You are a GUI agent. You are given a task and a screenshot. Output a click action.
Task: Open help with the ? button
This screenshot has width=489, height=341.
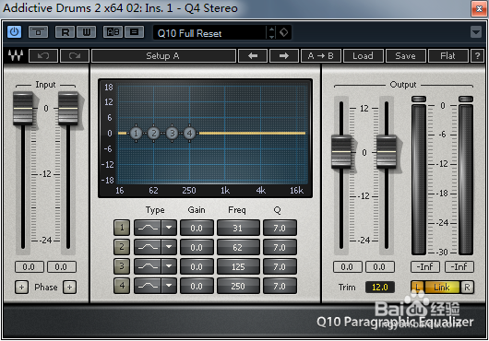coord(477,56)
